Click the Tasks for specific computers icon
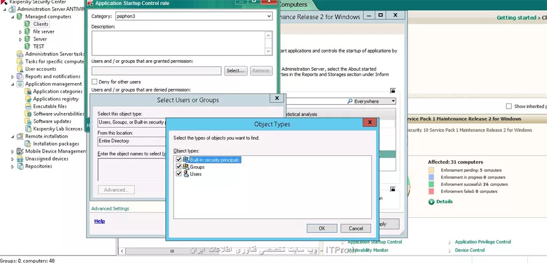The image size is (547, 263). point(20,62)
